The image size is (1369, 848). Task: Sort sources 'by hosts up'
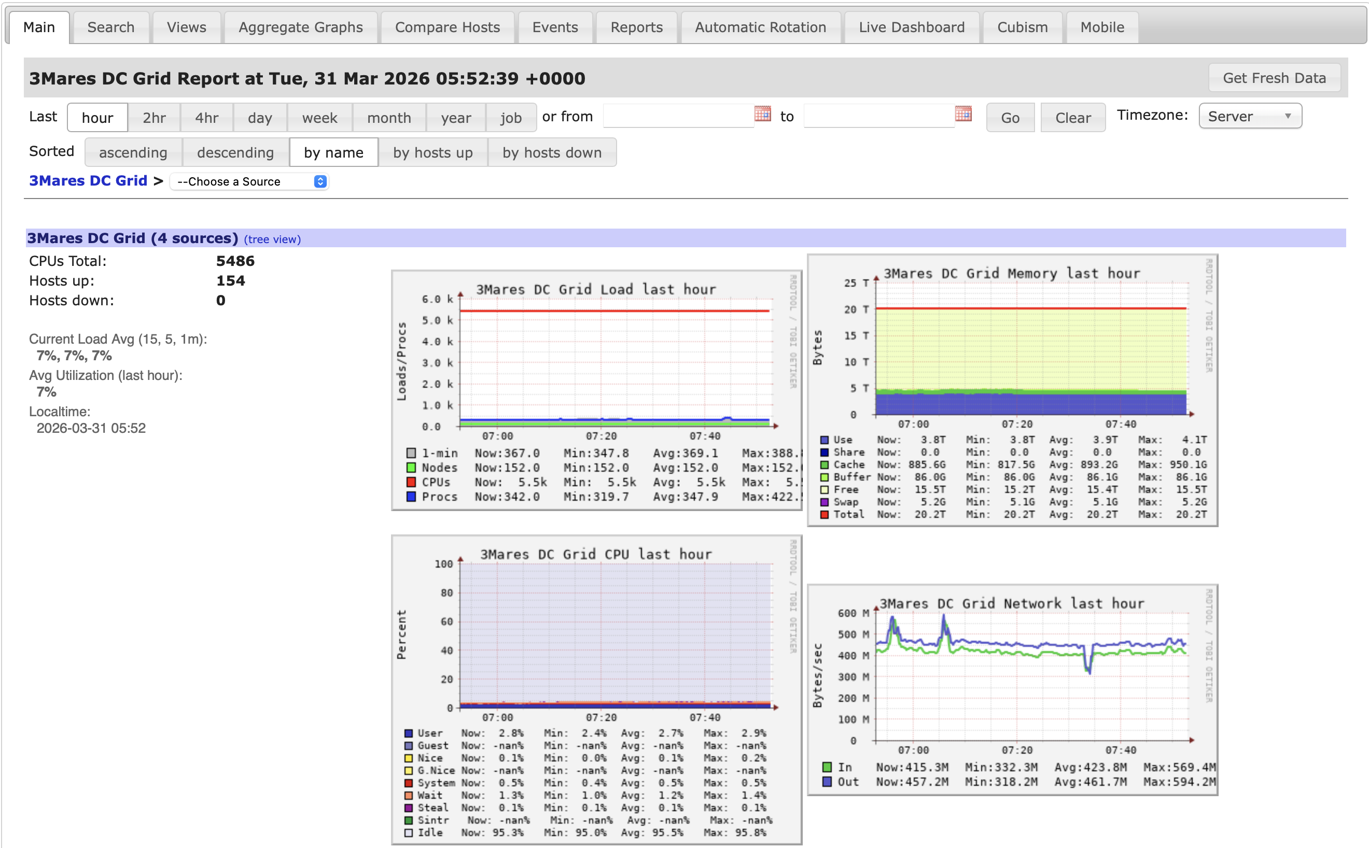432,152
